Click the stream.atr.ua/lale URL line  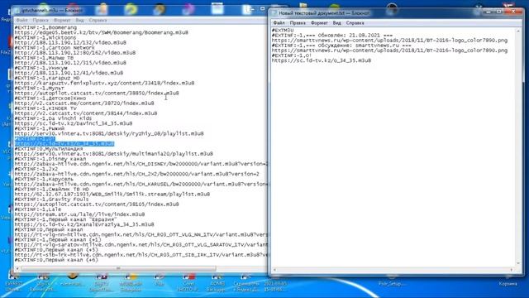point(79,214)
